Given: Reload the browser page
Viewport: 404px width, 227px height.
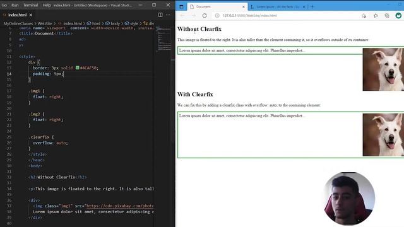Looking at the screenshot, I should (x=205, y=15).
